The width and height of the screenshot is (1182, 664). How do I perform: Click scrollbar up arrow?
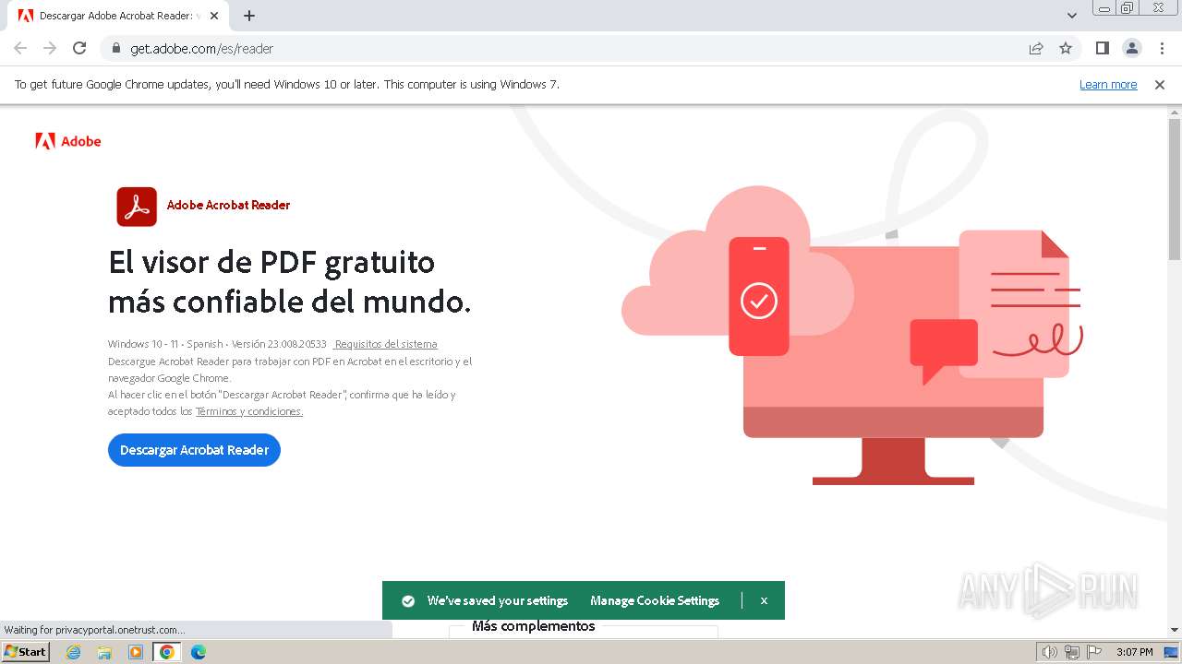coord(1175,112)
